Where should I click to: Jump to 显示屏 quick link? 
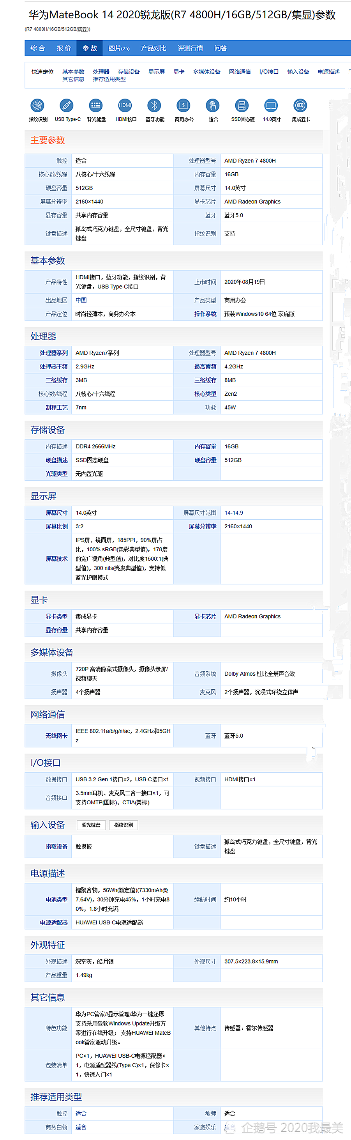(x=157, y=72)
